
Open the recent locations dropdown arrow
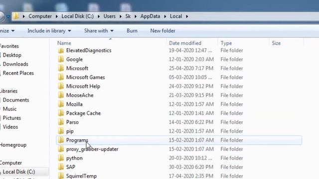8,16
